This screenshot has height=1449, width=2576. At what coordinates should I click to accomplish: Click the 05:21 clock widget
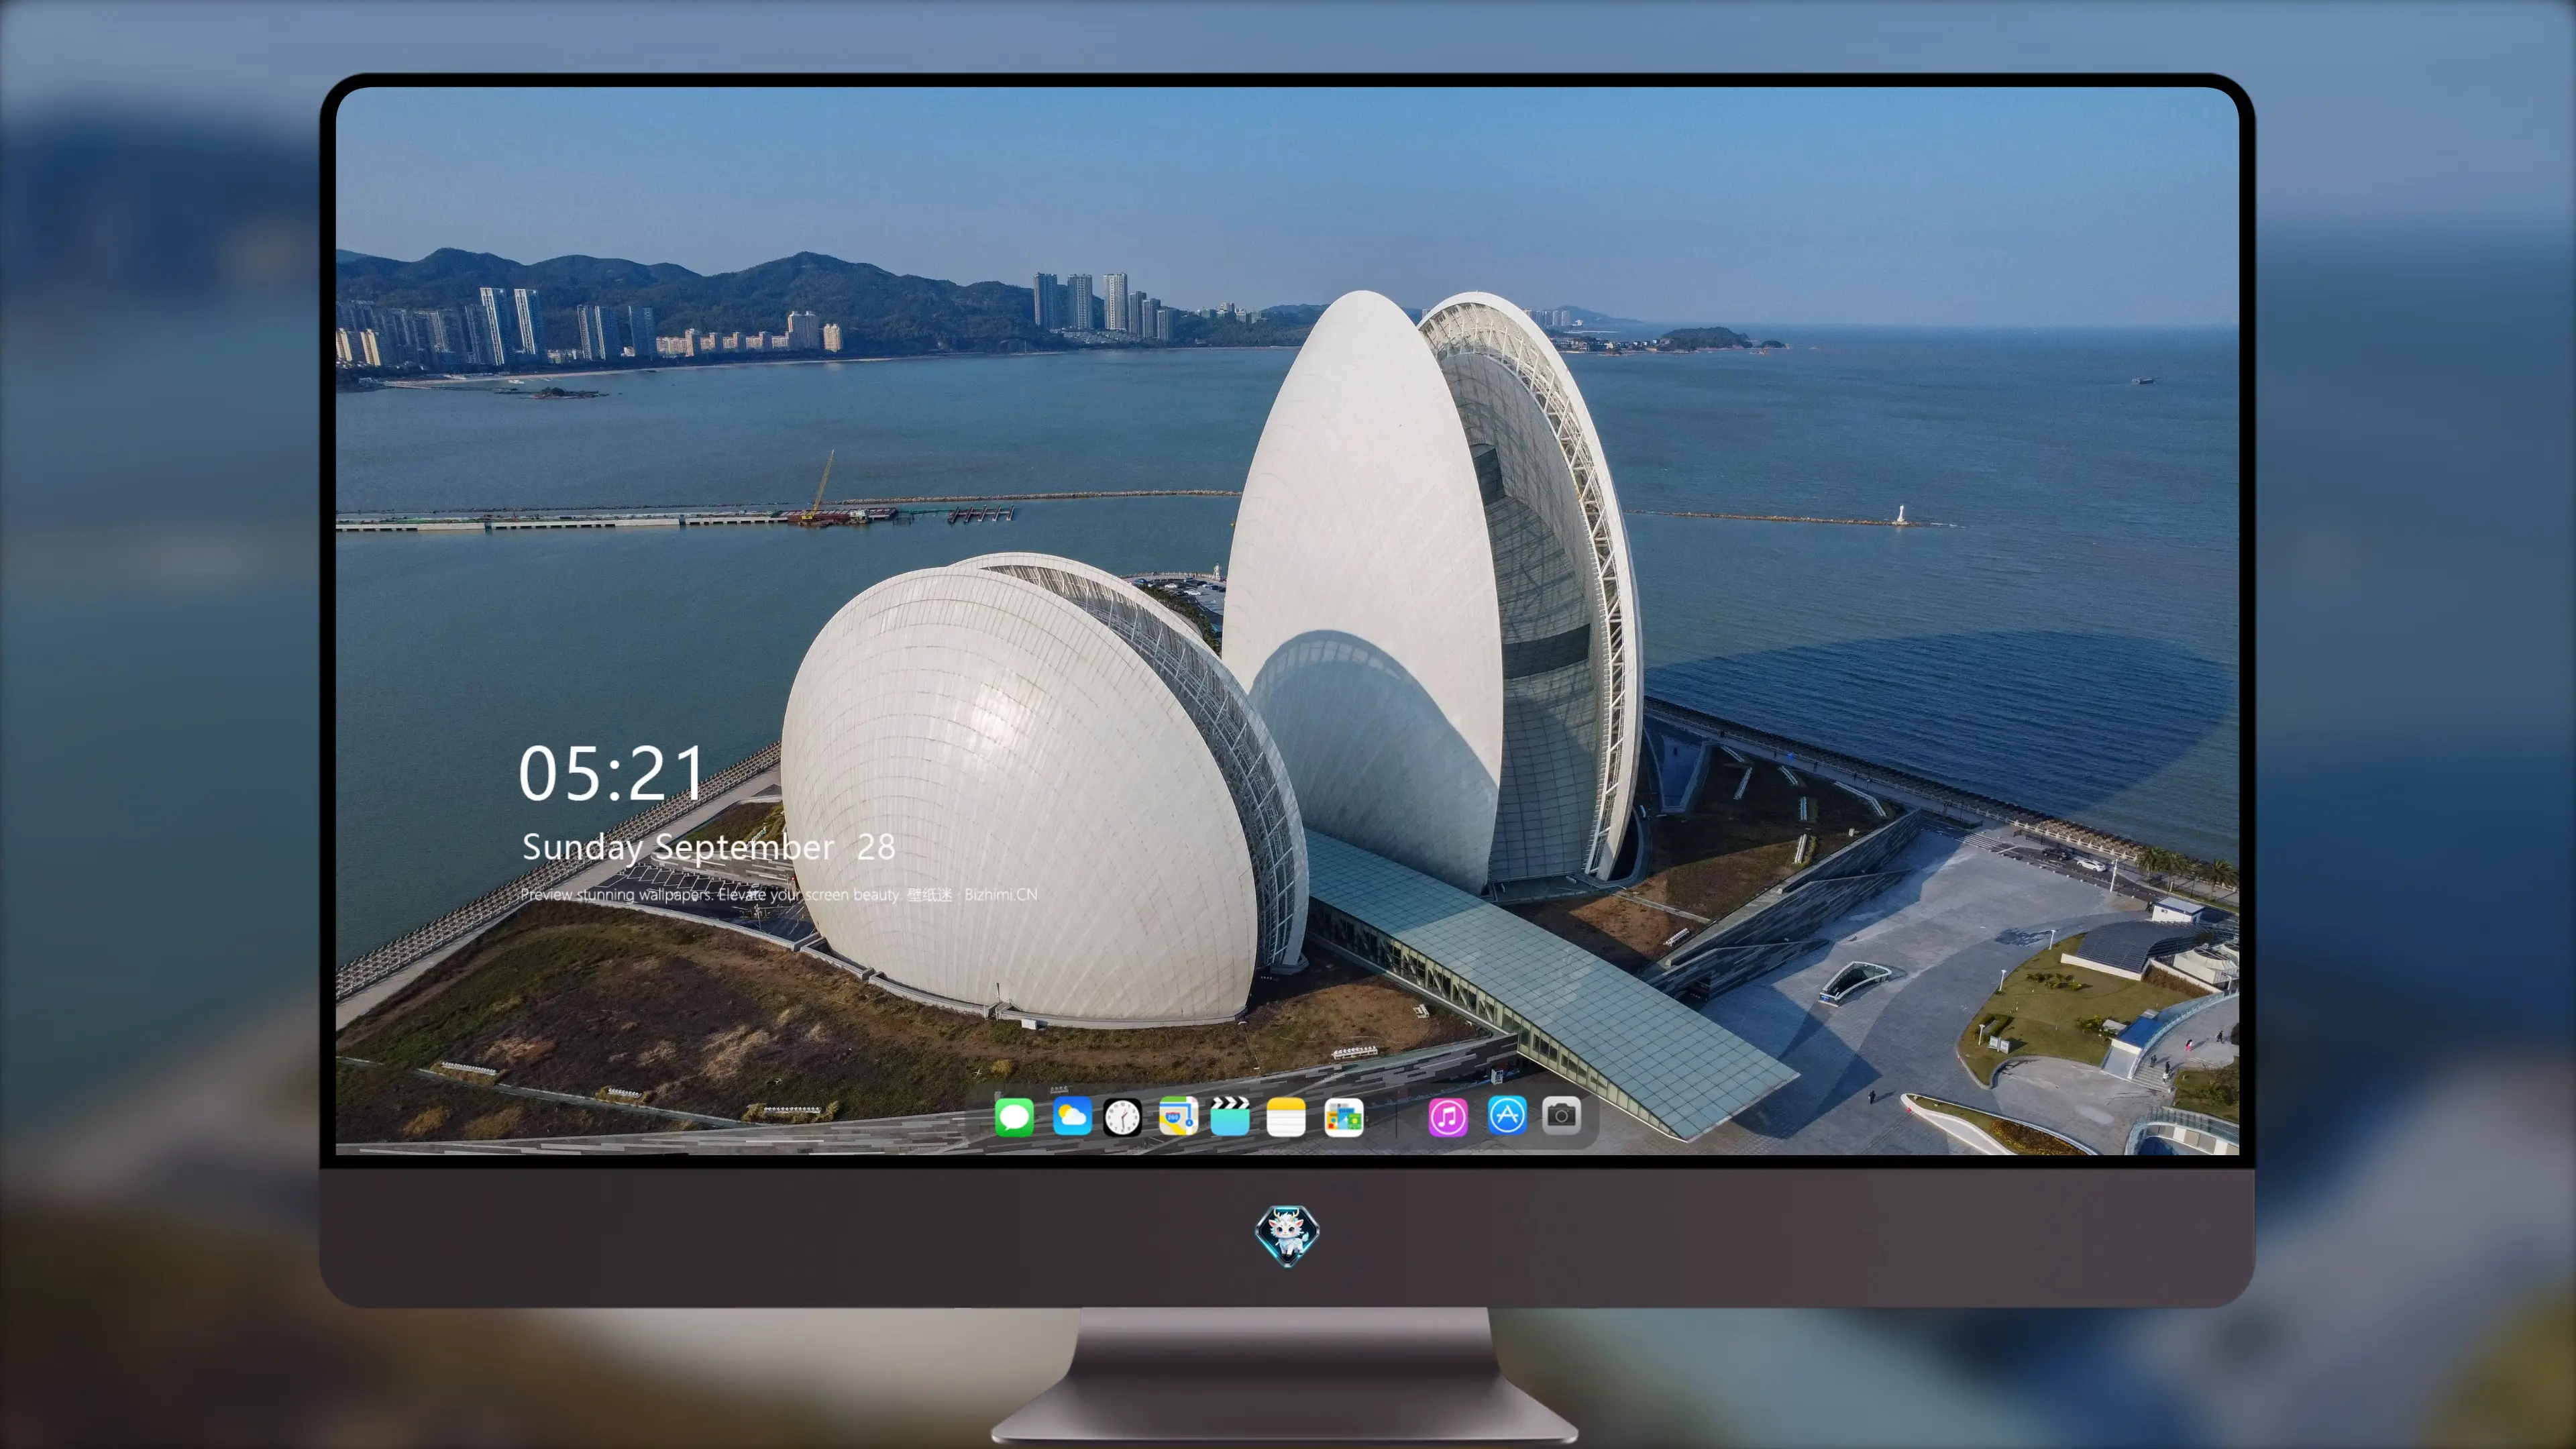pyautogui.click(x=611, y=774)
